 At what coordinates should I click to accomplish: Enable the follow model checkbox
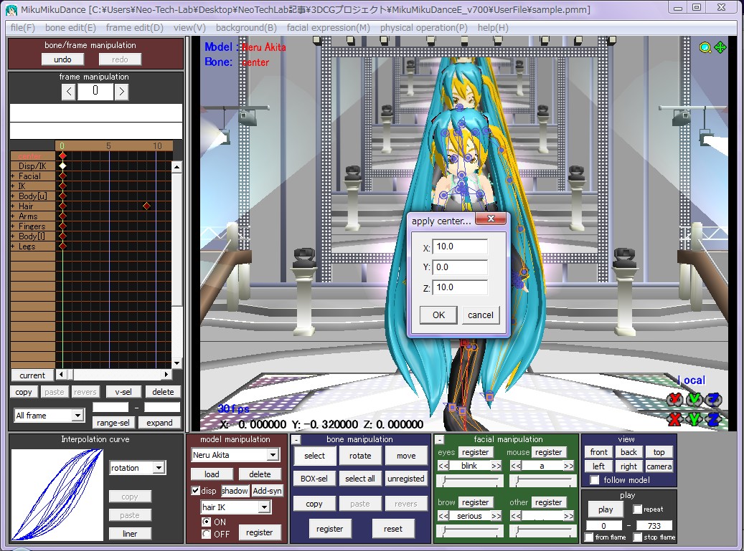point(594,480)
